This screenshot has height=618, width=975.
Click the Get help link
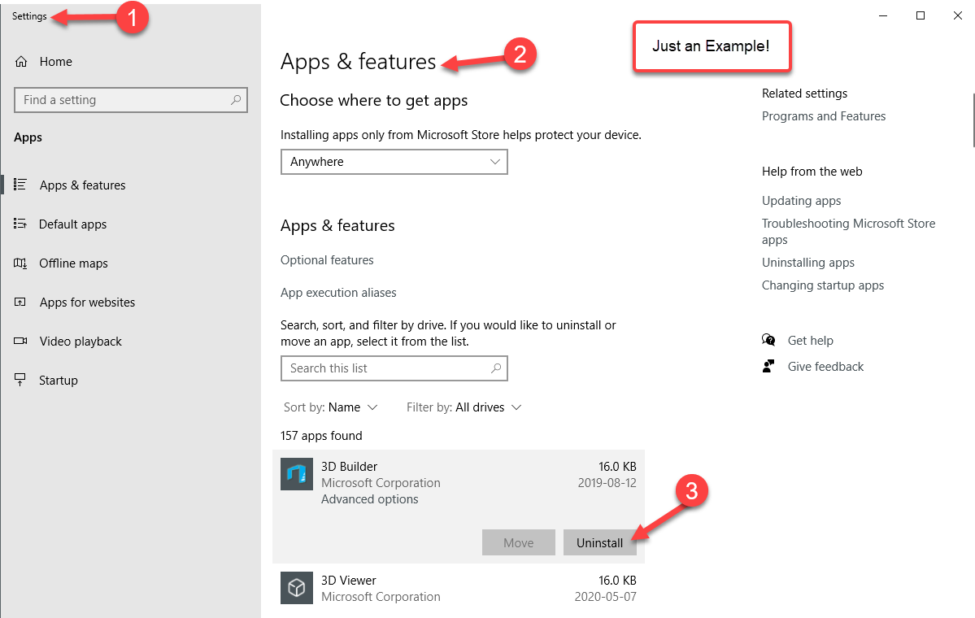[810, 341]
